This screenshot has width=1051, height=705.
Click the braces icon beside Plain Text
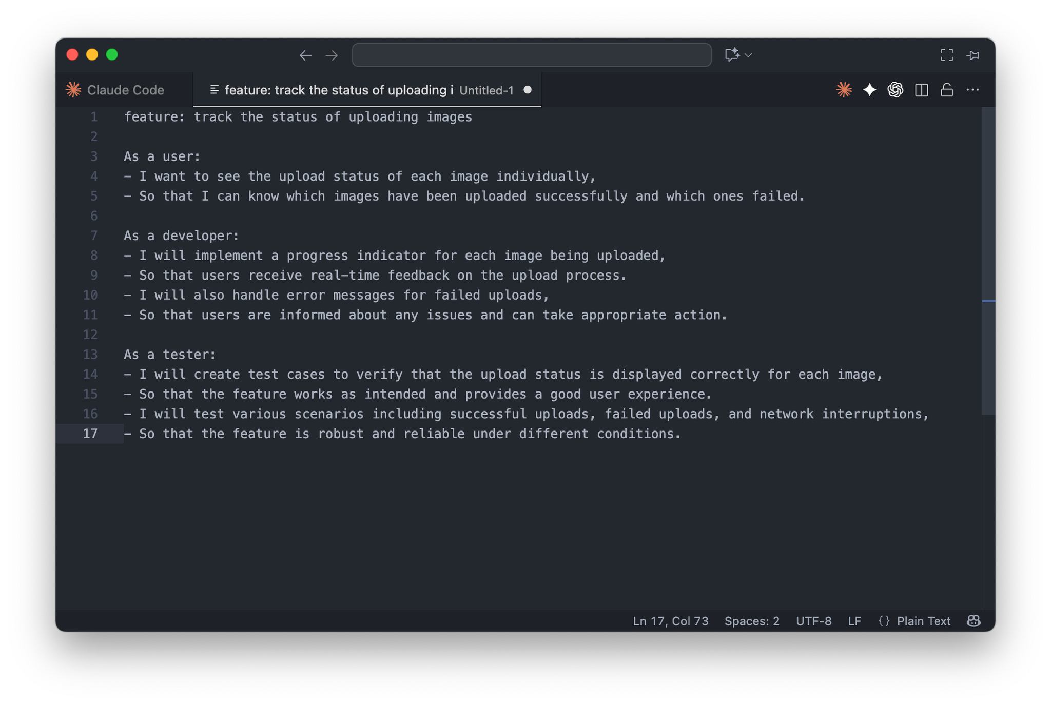[x=884, y=621]
